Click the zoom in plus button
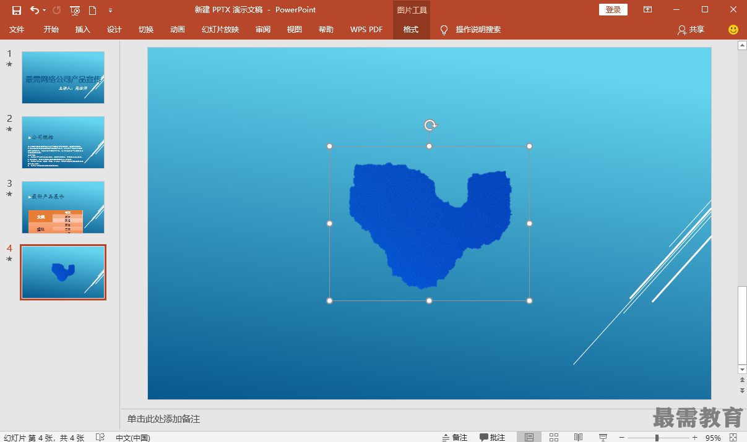Image resolution: width=747 pixels, height=442 pixels. (x=695, y=437)
